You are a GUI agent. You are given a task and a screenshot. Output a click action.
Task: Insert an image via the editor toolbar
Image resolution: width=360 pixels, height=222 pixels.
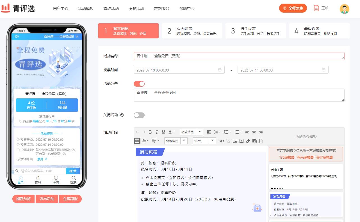[x=235, y=141]
